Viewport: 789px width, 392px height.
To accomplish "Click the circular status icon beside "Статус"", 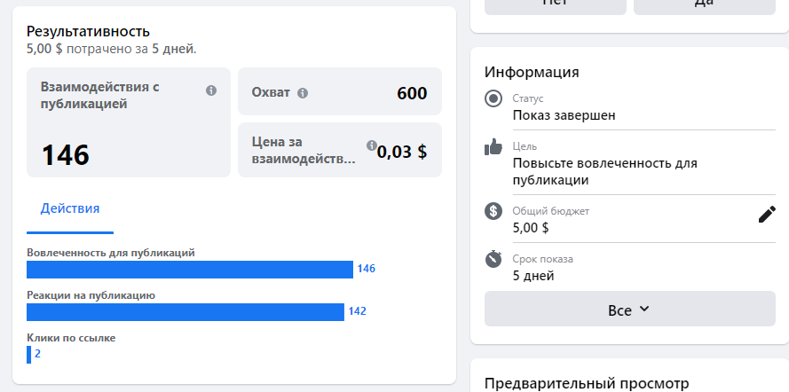I will click(x=493, y=98).
